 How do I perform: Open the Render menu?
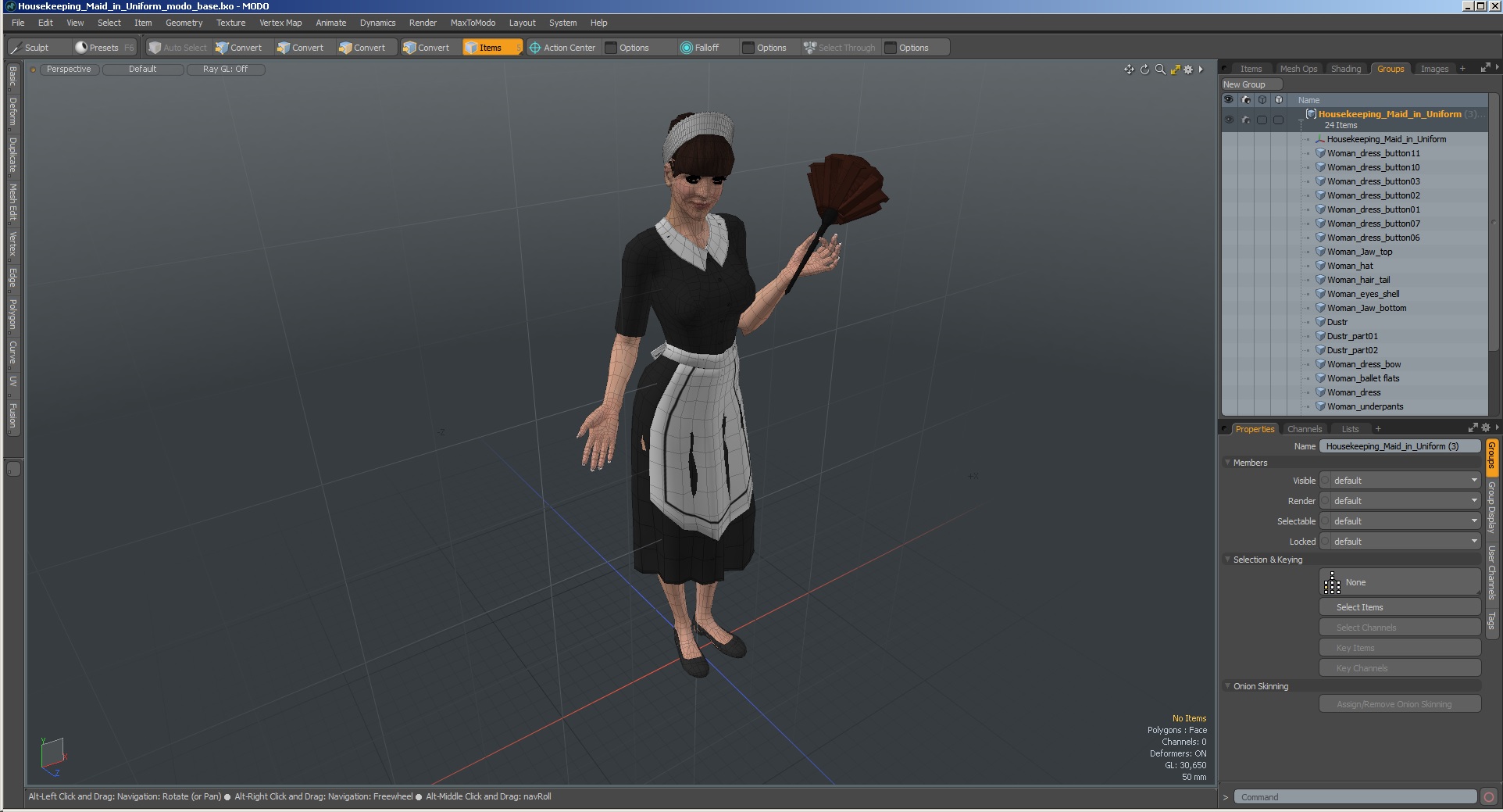click(423, 23)
